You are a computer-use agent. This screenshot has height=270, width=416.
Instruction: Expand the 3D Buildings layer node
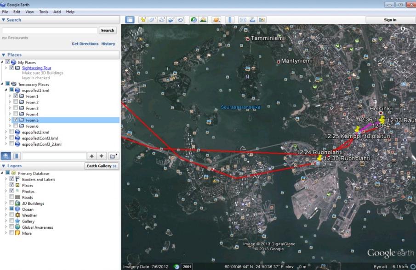pyautogui.click(x=6, y=203)
